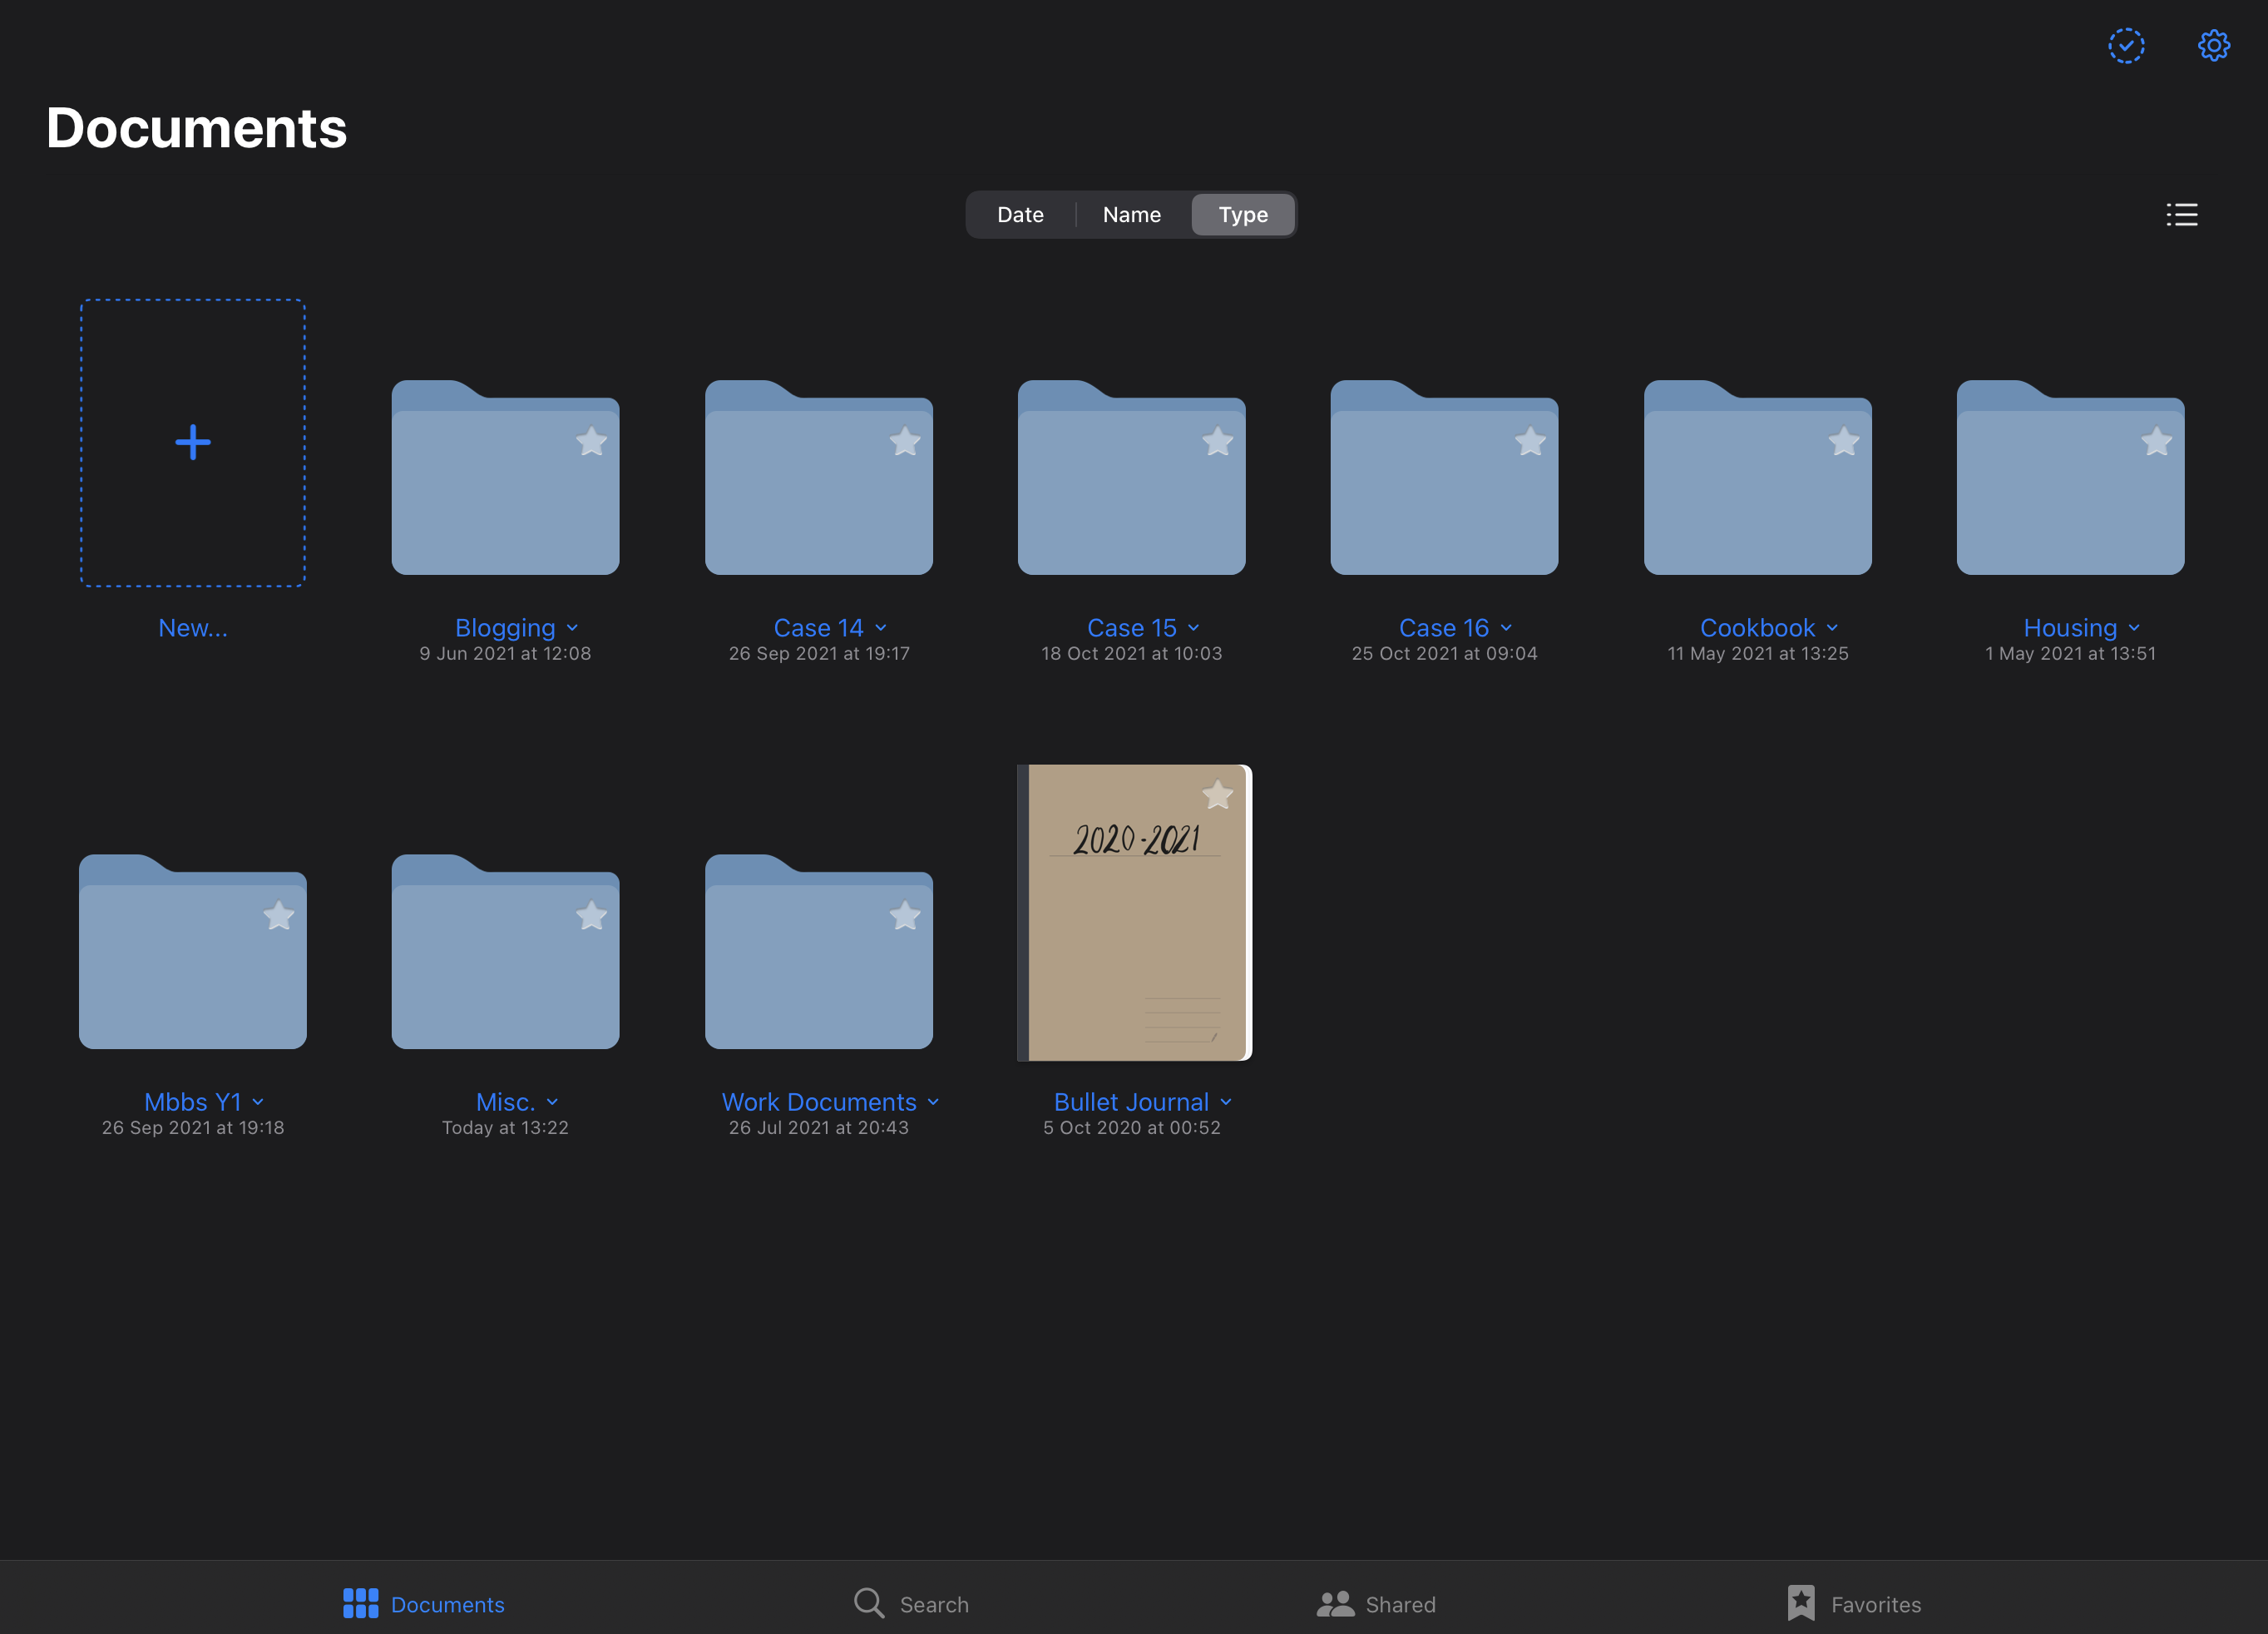
Task: Click the favorite star on Blogging folder
Action: click(x=590, y=440)
